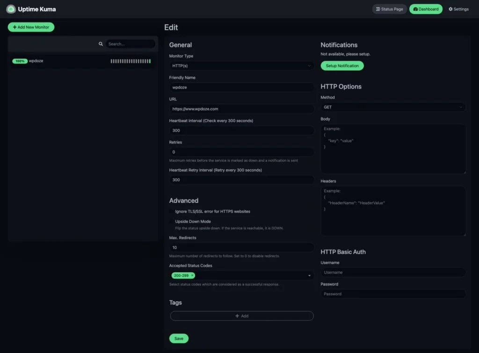Click the URL input field

[x=241, y=108]
